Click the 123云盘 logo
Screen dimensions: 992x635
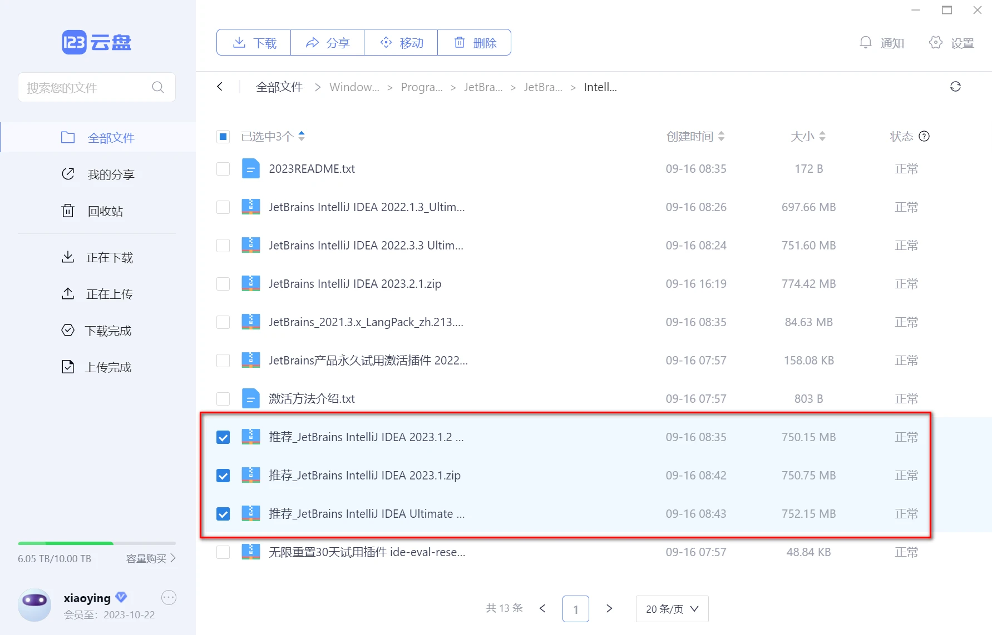point(96,42)
